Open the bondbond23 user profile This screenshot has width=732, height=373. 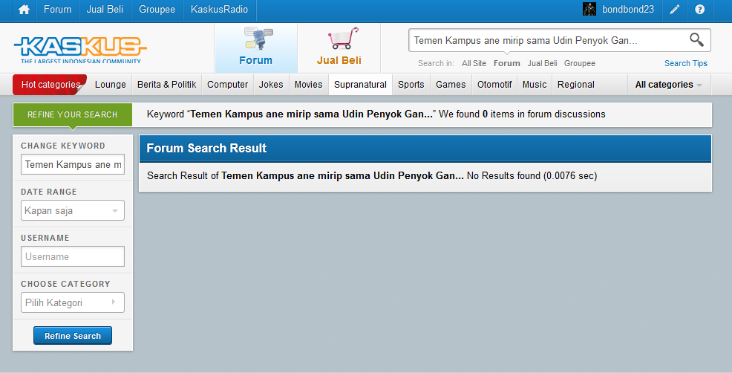pyautogui.click(x=628, y=10)
